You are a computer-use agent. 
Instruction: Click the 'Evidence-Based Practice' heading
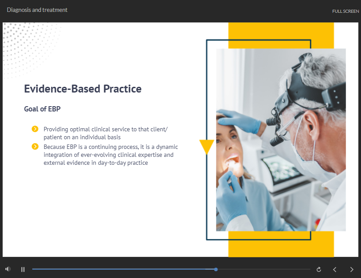click(83, 89)
